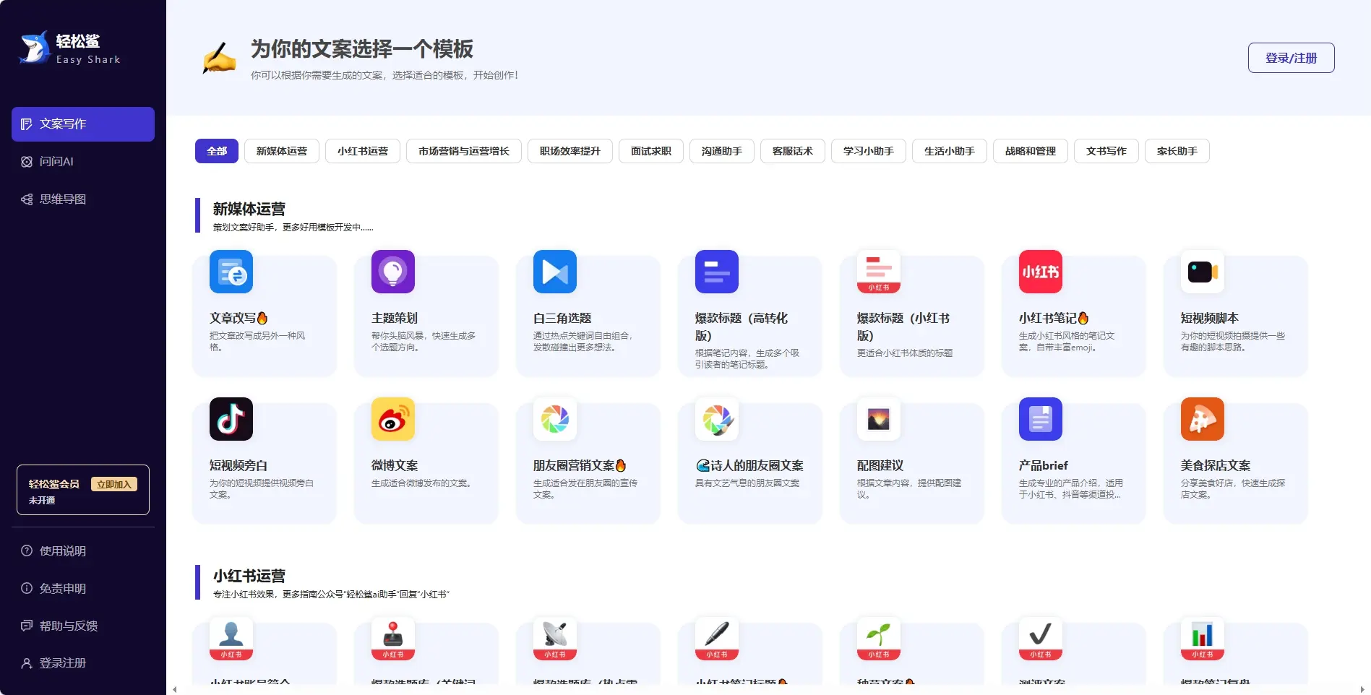The height and width of the screenshot is (695, 1371).
Task: Open the 短视频脚本 camera icon
Action: tap(1203, 272)
